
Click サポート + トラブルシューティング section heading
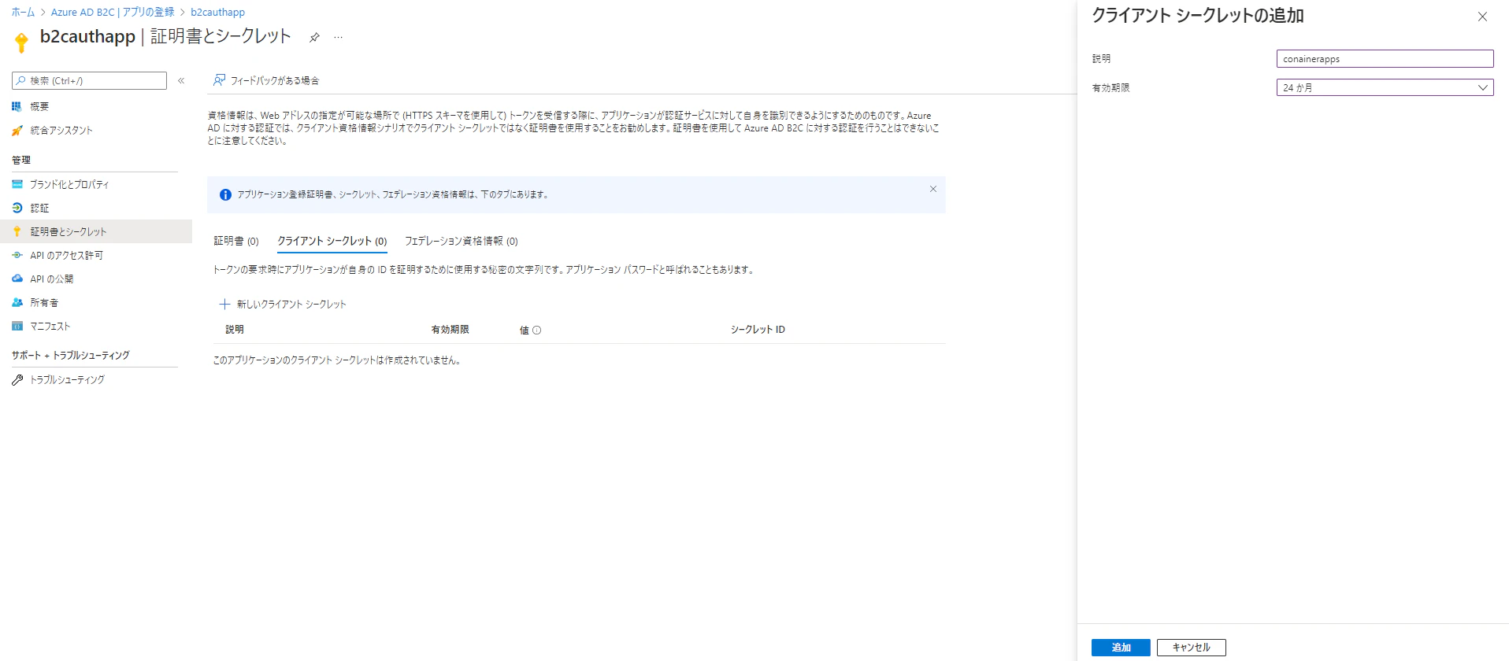click(71, 355)
